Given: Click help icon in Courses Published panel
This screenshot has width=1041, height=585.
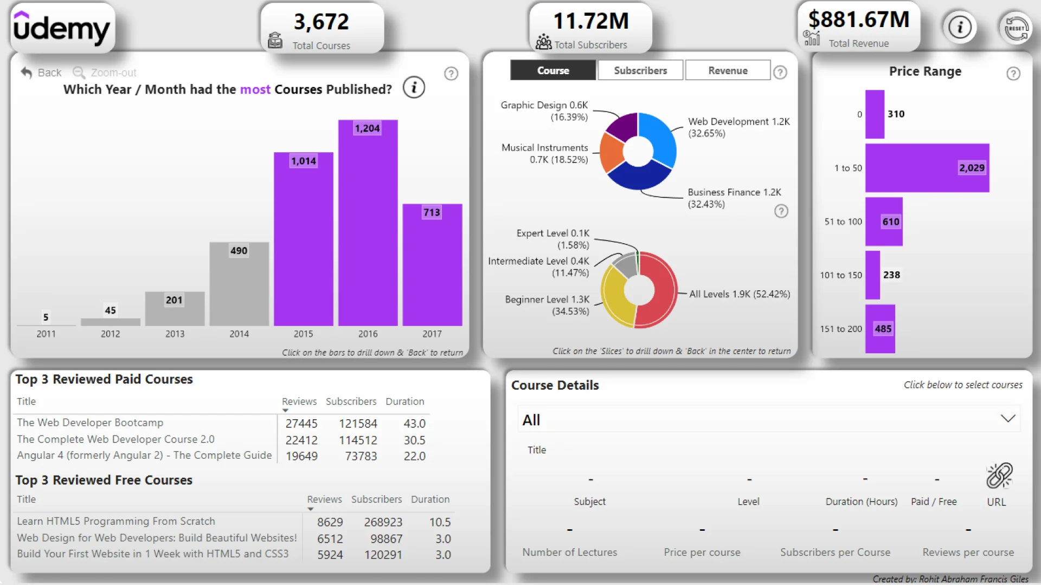Looking at the screenshot, I should click(451, 74).
